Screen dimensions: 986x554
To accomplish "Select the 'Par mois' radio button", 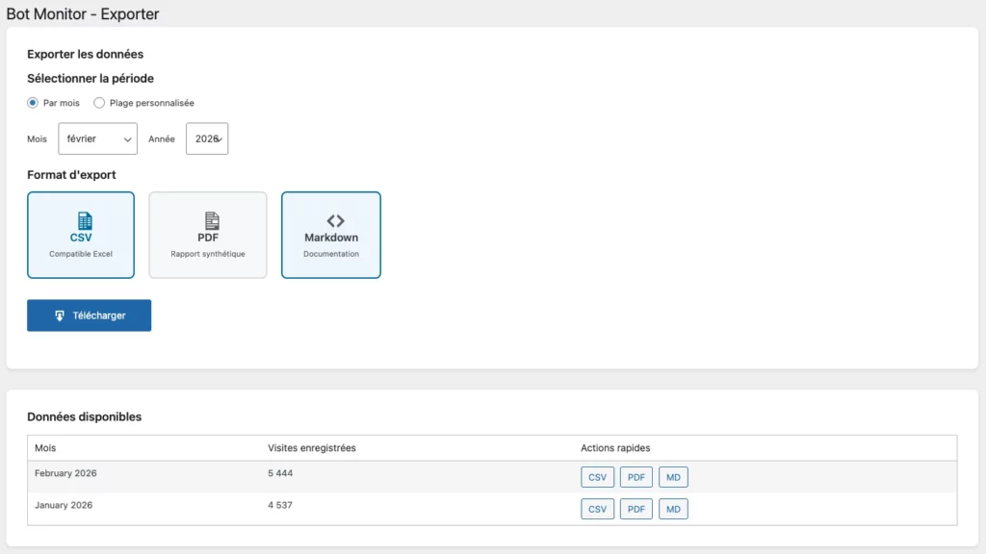I will click(33, 102).
